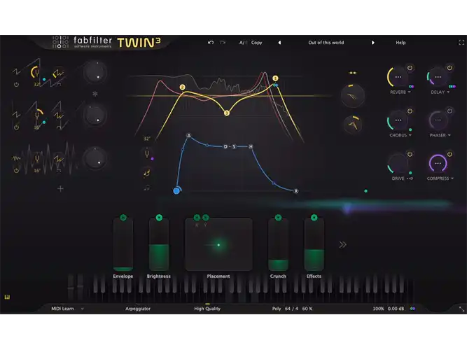Click the 100% output scale value
Viewport: 467px width, 350px height.
coord(378,309)
